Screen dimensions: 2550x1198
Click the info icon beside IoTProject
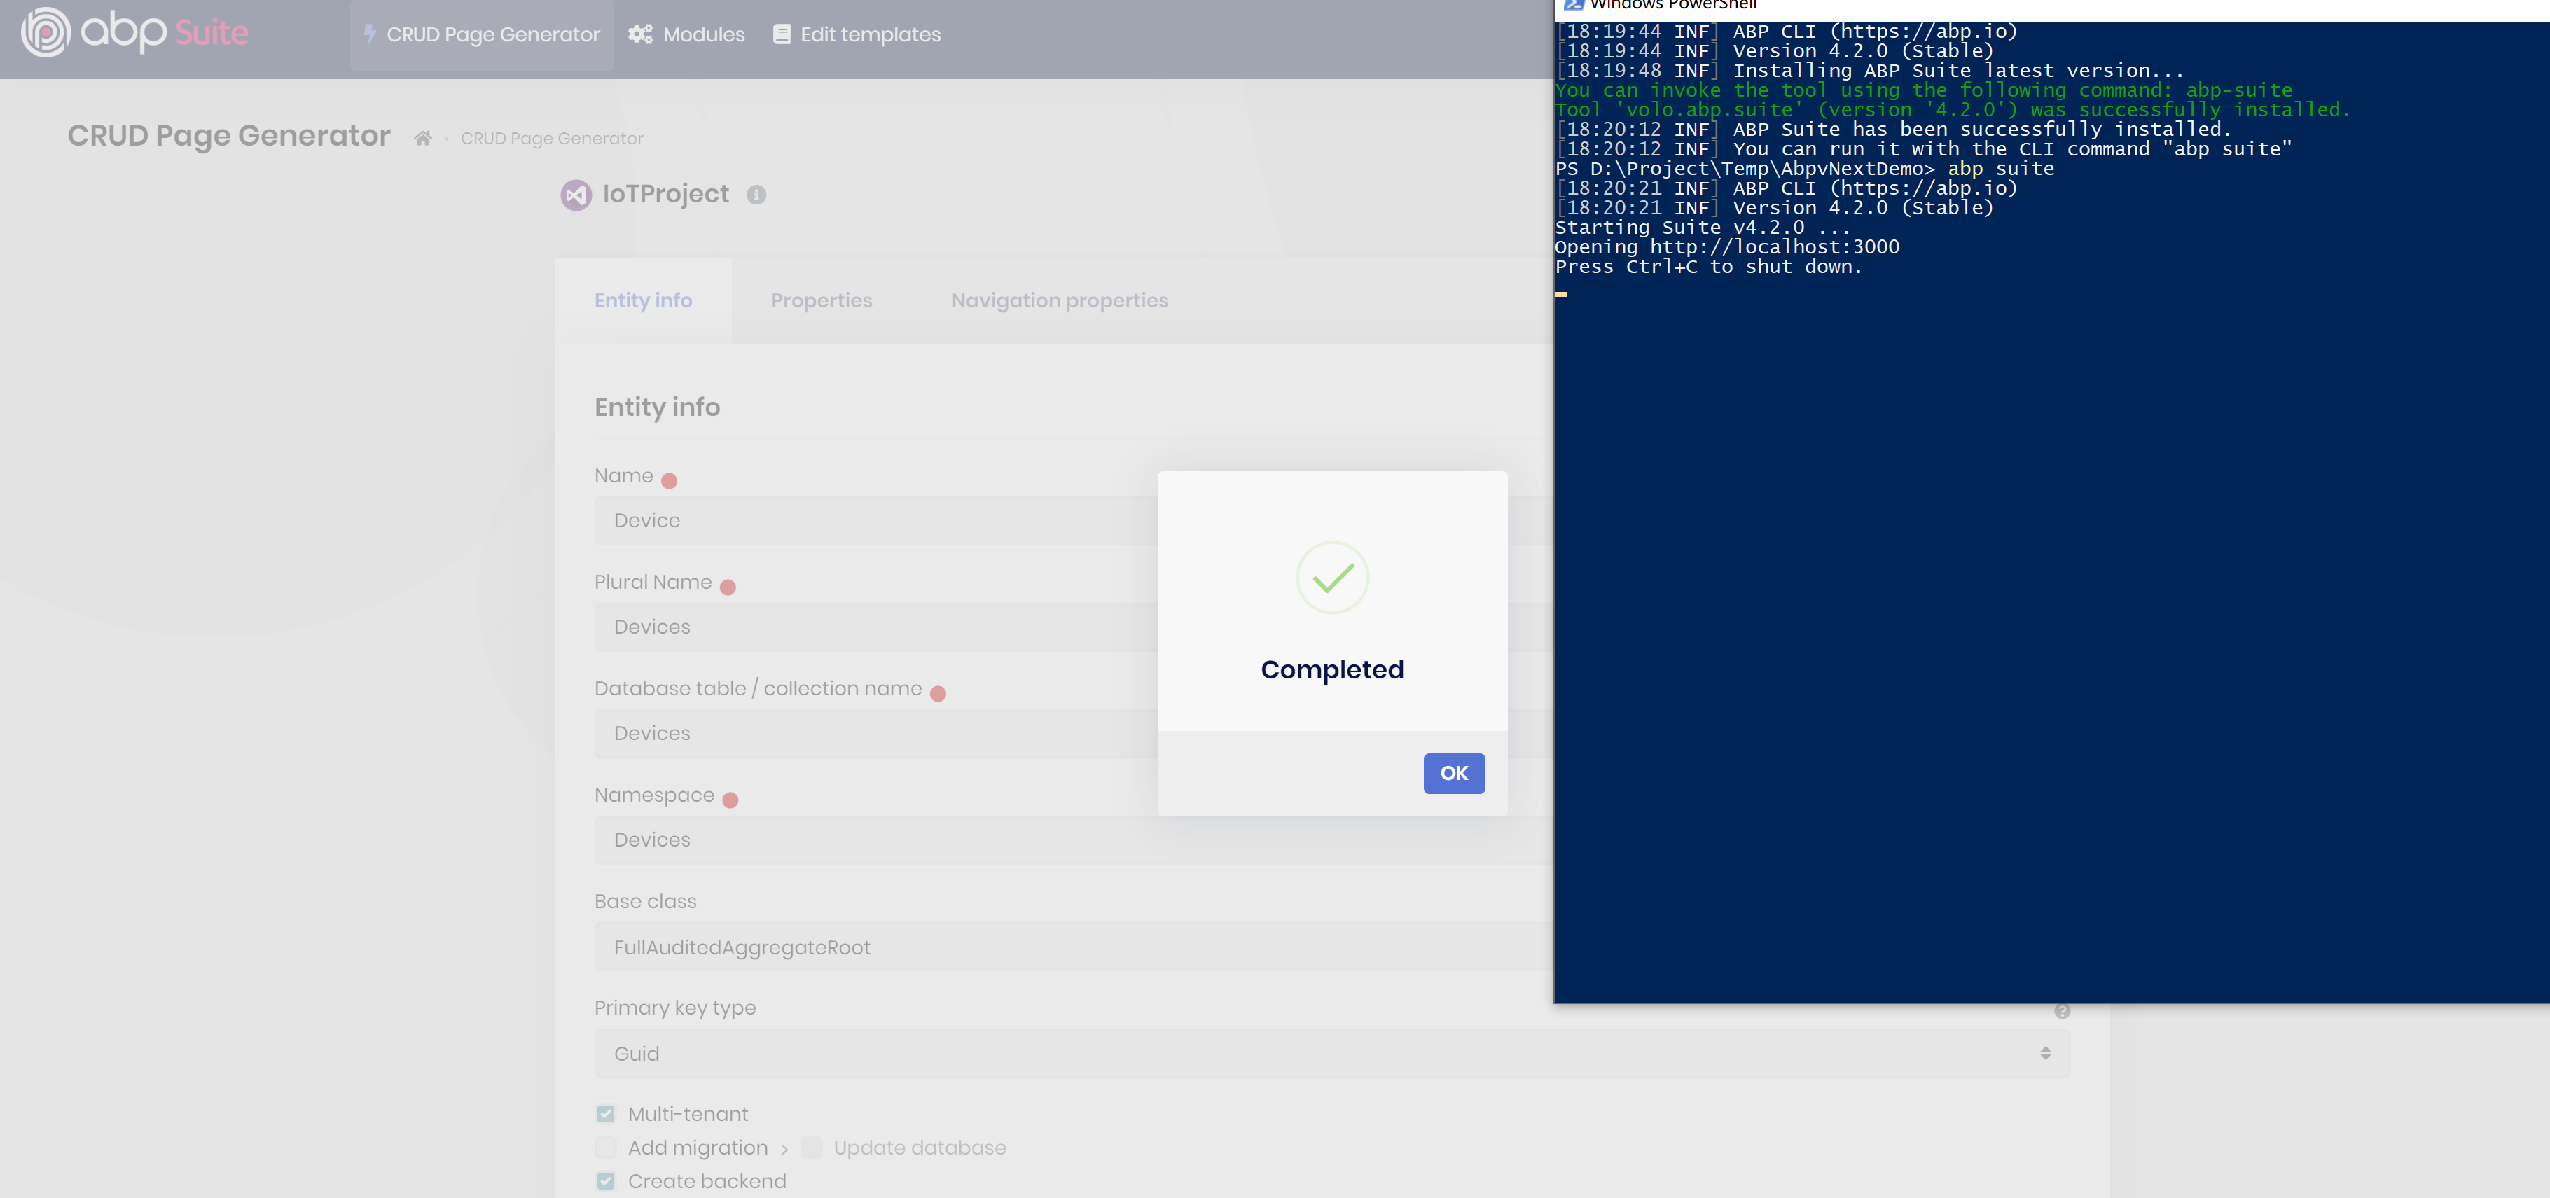coord(756,195)
